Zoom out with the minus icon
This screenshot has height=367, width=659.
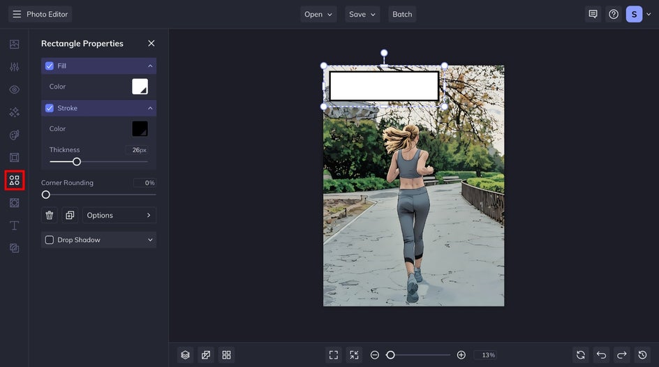click(x=374, y=355)
